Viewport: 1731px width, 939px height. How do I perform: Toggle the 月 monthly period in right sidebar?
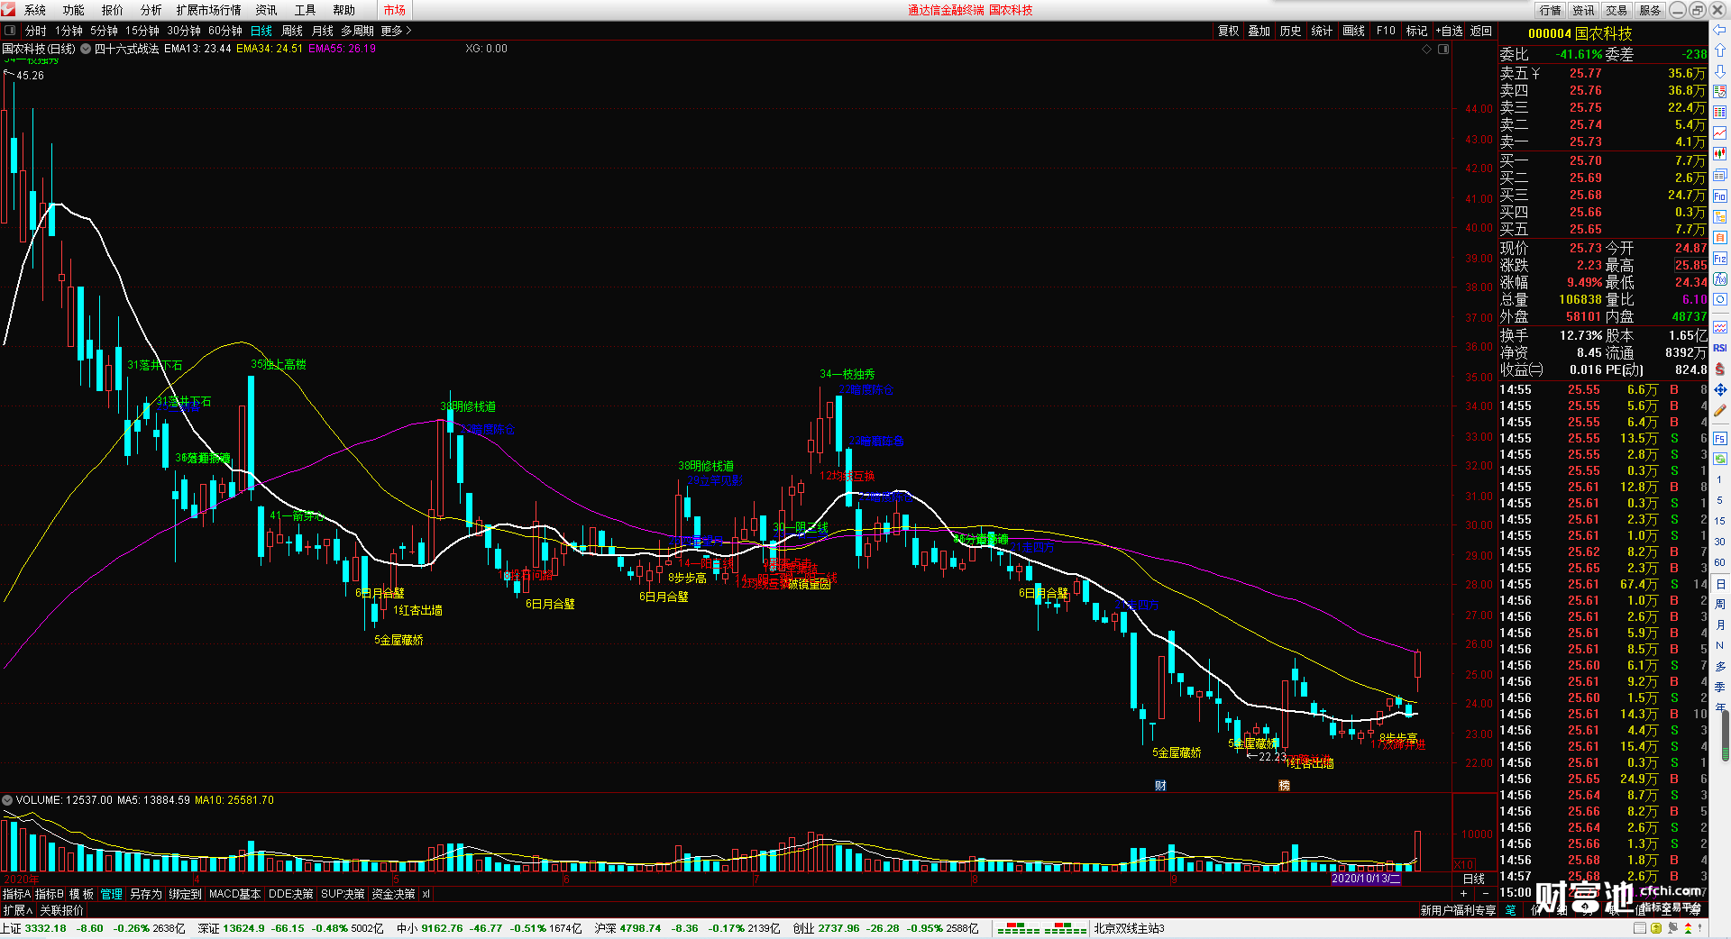1720,624
